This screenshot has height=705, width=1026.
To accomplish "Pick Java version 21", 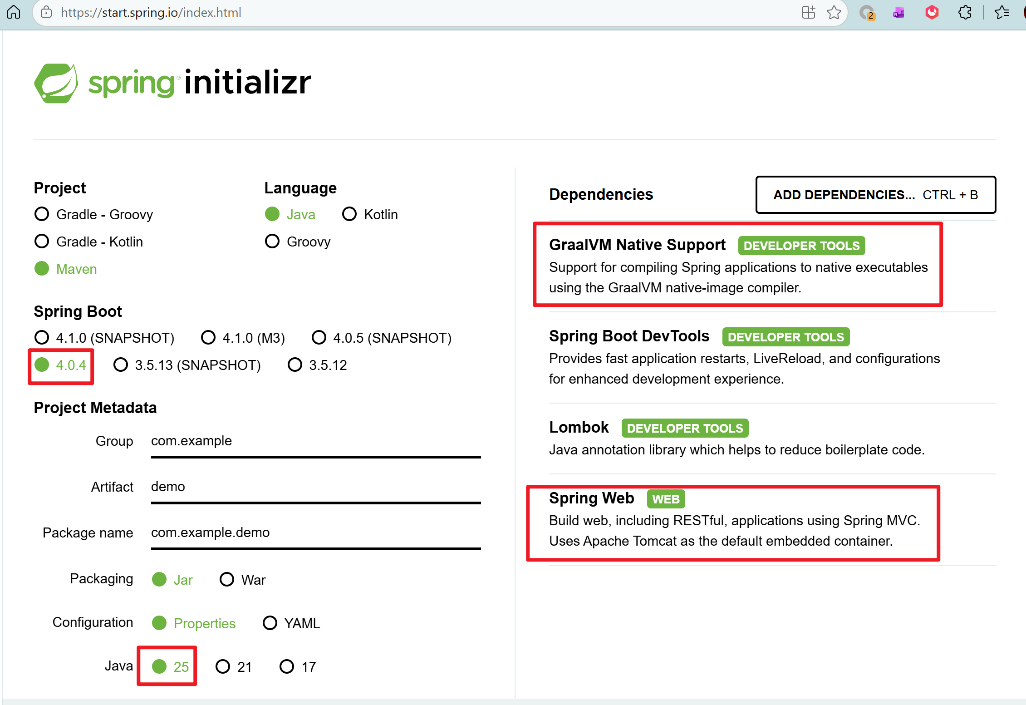I will pos(223,666).
